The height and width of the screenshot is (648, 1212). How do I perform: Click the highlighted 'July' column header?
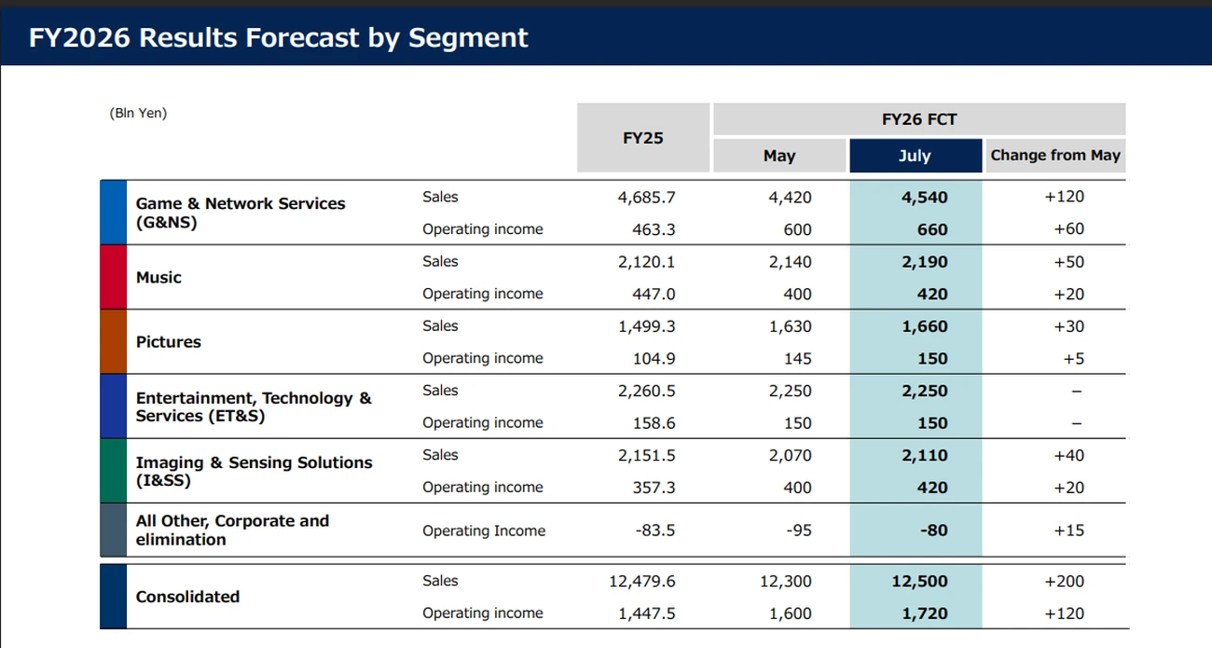pyautogui.click(x=916, y=156)
